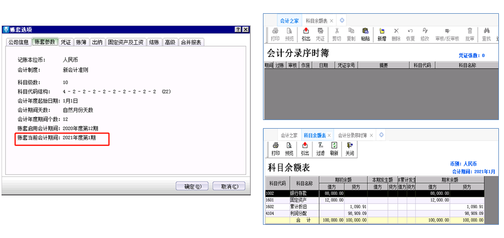Click 确定(O) button
Image resolution: width=504 pixels, height=238 pixels.
pyautogui.click(x=192, y=186)
